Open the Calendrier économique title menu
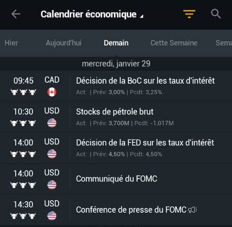Screen dimensions: 232x227 88,14
